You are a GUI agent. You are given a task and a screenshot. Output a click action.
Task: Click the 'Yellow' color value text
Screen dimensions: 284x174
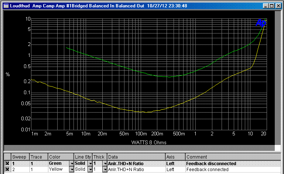[x=56, y=169]
